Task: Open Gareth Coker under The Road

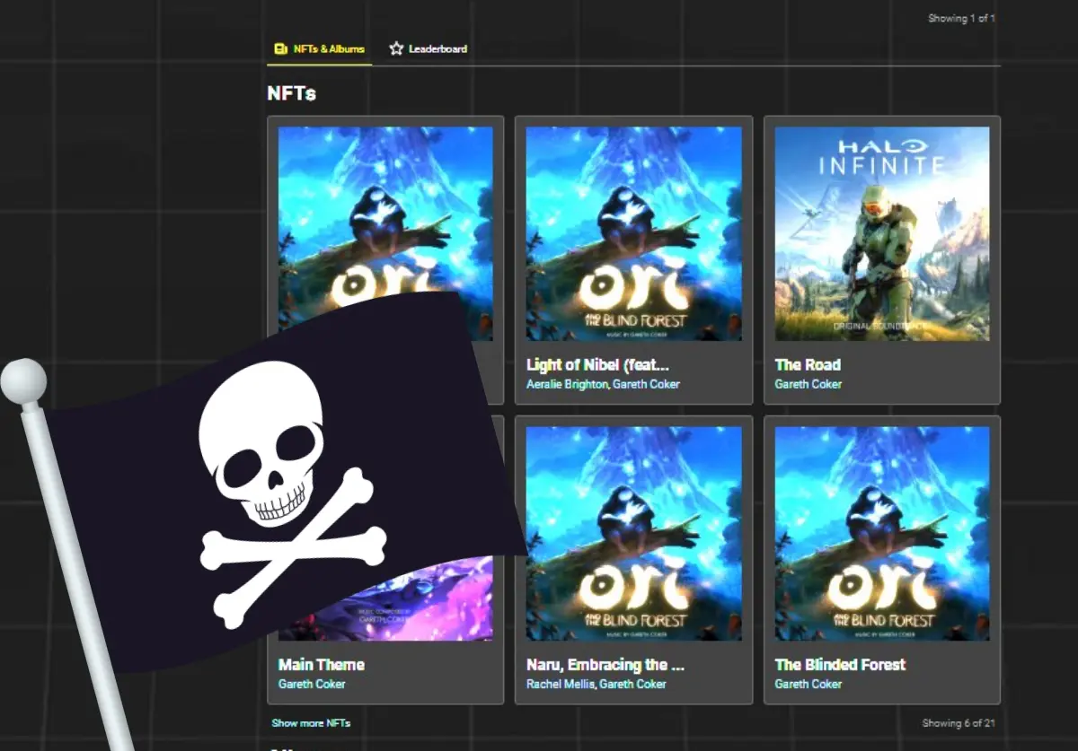Action: click(x=808, y=384)
